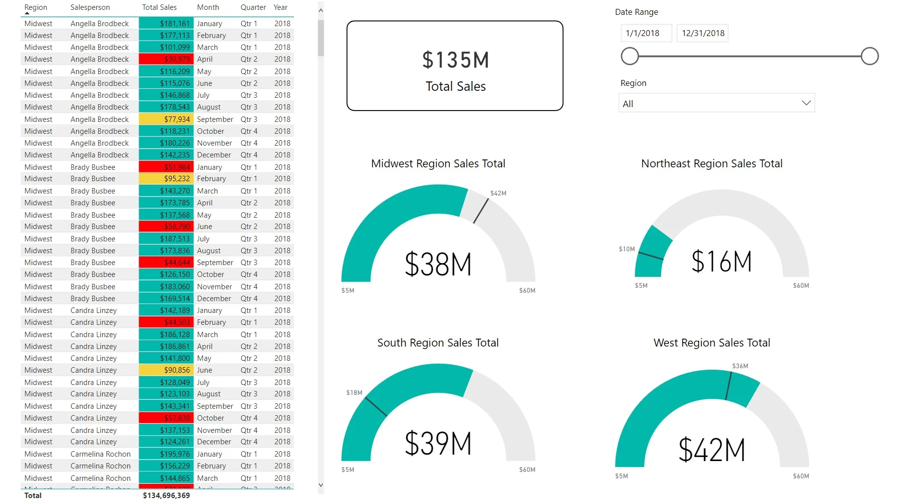The image size is (918, 504).
Task: Click the Region slicer label
Action: tap(633, 83)
